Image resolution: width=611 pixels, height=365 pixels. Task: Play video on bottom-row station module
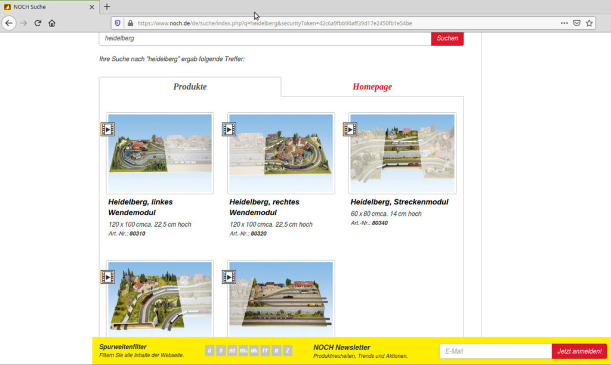(229, 277)
